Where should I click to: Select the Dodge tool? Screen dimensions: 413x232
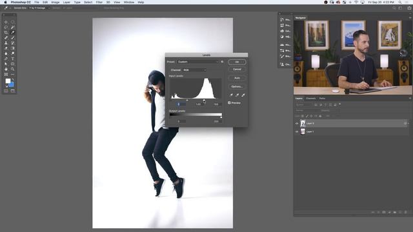(13, 53)
